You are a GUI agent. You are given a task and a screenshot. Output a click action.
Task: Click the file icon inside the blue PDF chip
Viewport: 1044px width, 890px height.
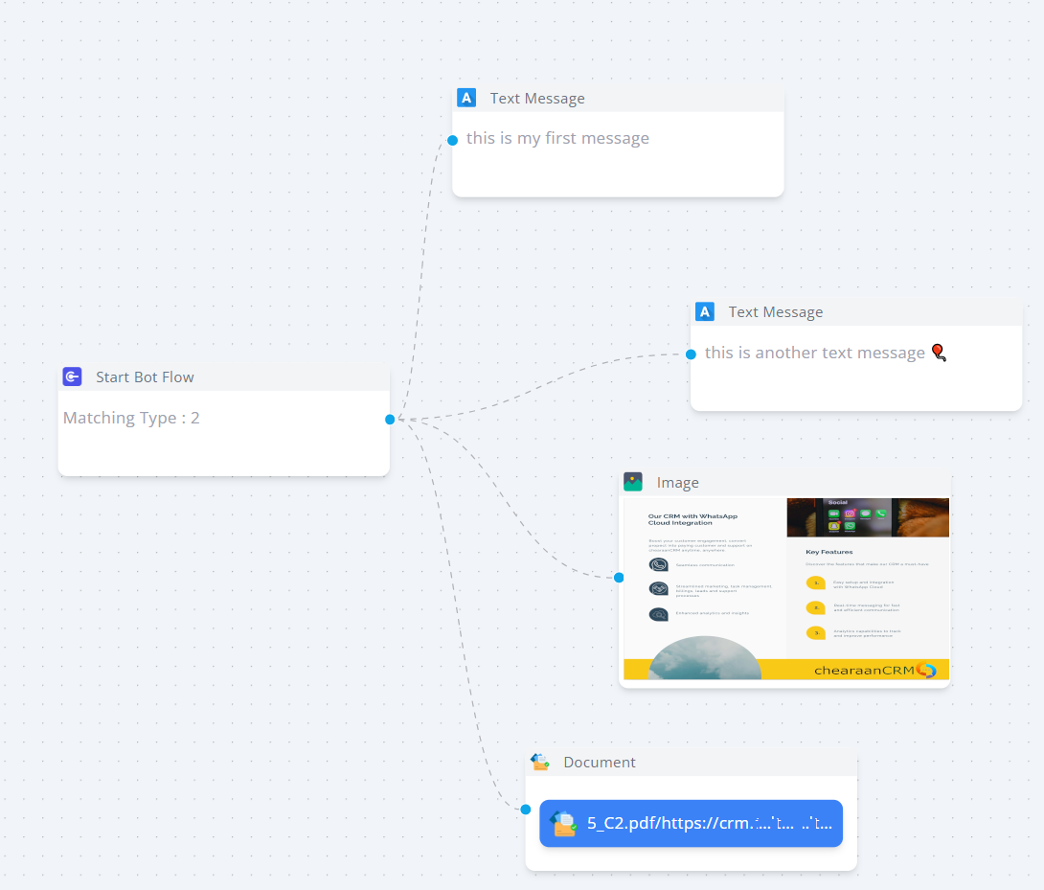(x=563, y=823)
